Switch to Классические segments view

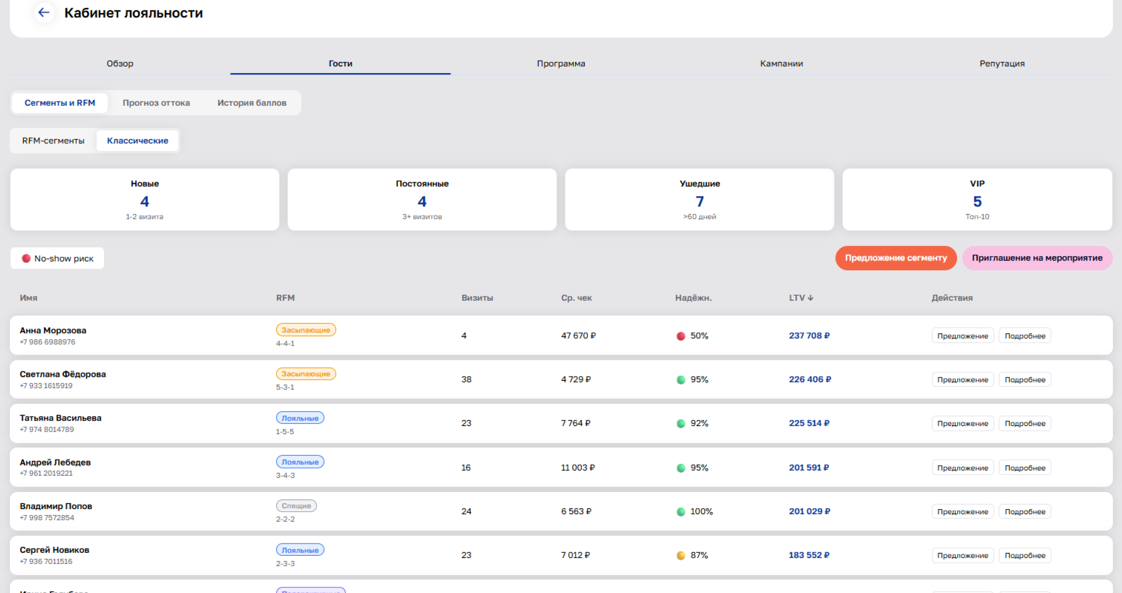138,141
